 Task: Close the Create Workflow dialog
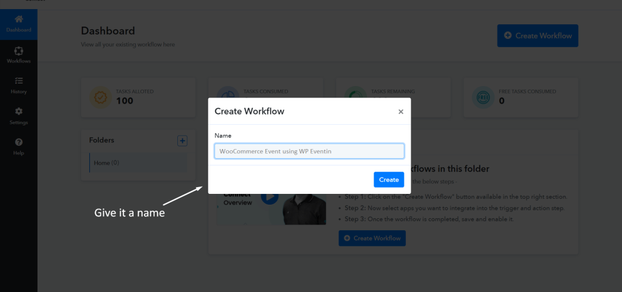point(401,111)
